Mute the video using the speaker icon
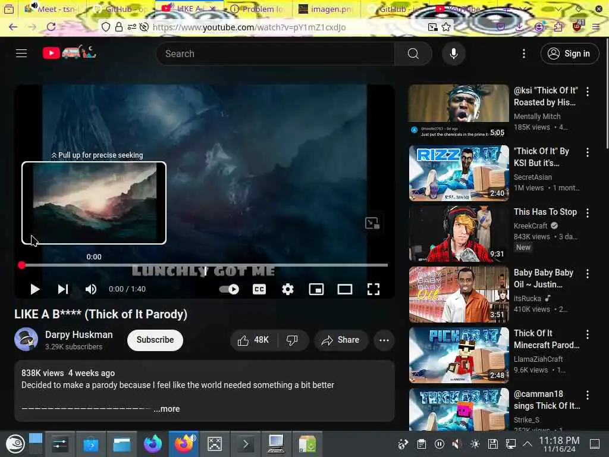Viewport: 609px width, 457px height. click(91, 289)
